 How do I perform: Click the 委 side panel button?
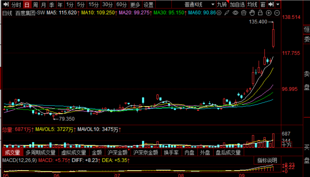[x=307, y=39]
